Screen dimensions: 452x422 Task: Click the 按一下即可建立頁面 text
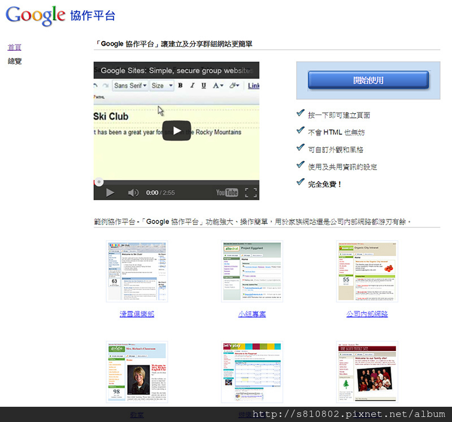coord(339,115)
